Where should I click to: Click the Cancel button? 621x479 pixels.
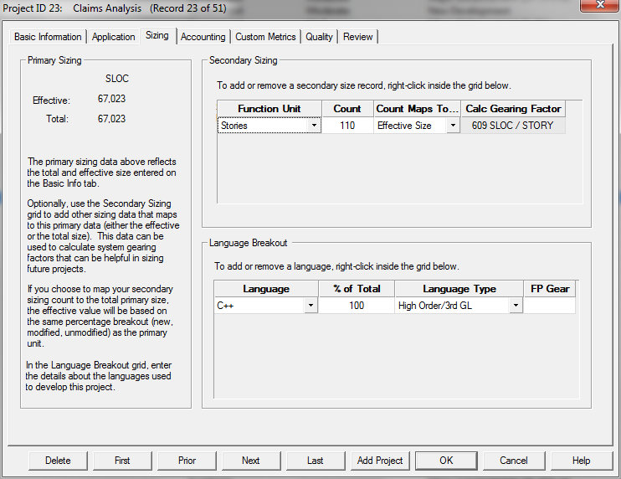tap(514, 461)
